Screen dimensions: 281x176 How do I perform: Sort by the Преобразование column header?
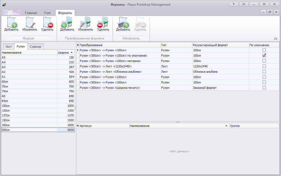[120, 45]
